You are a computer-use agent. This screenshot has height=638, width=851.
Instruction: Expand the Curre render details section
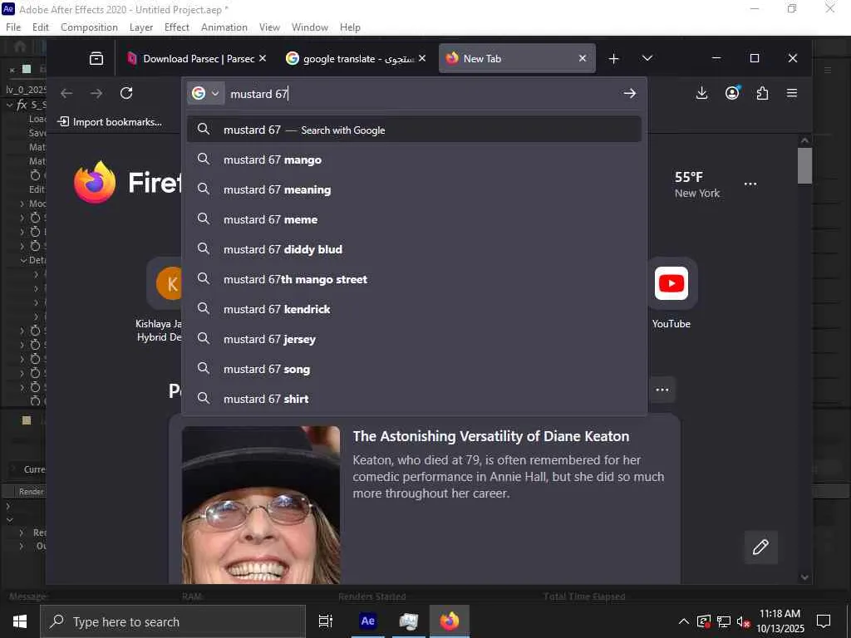coord(13,470)
